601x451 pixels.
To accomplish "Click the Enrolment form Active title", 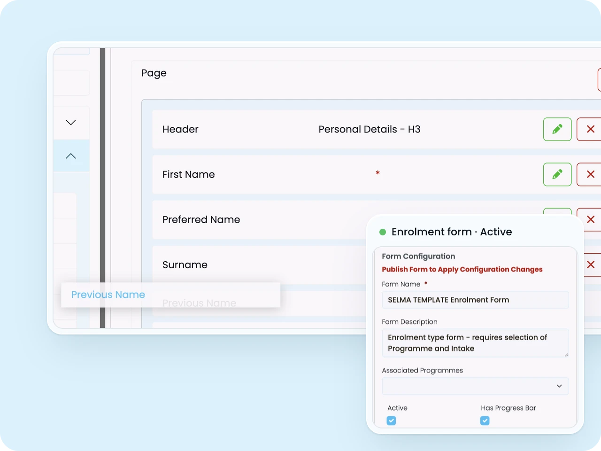I will click(x=452, y=232).
